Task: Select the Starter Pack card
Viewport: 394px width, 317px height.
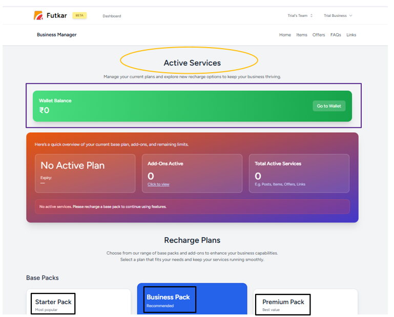Action: coord(78,302)
